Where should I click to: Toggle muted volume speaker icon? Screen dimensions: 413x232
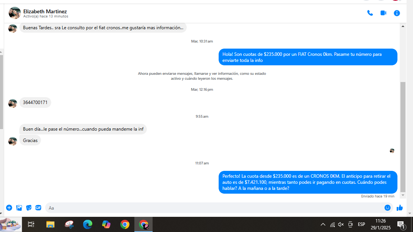[341, 224]
